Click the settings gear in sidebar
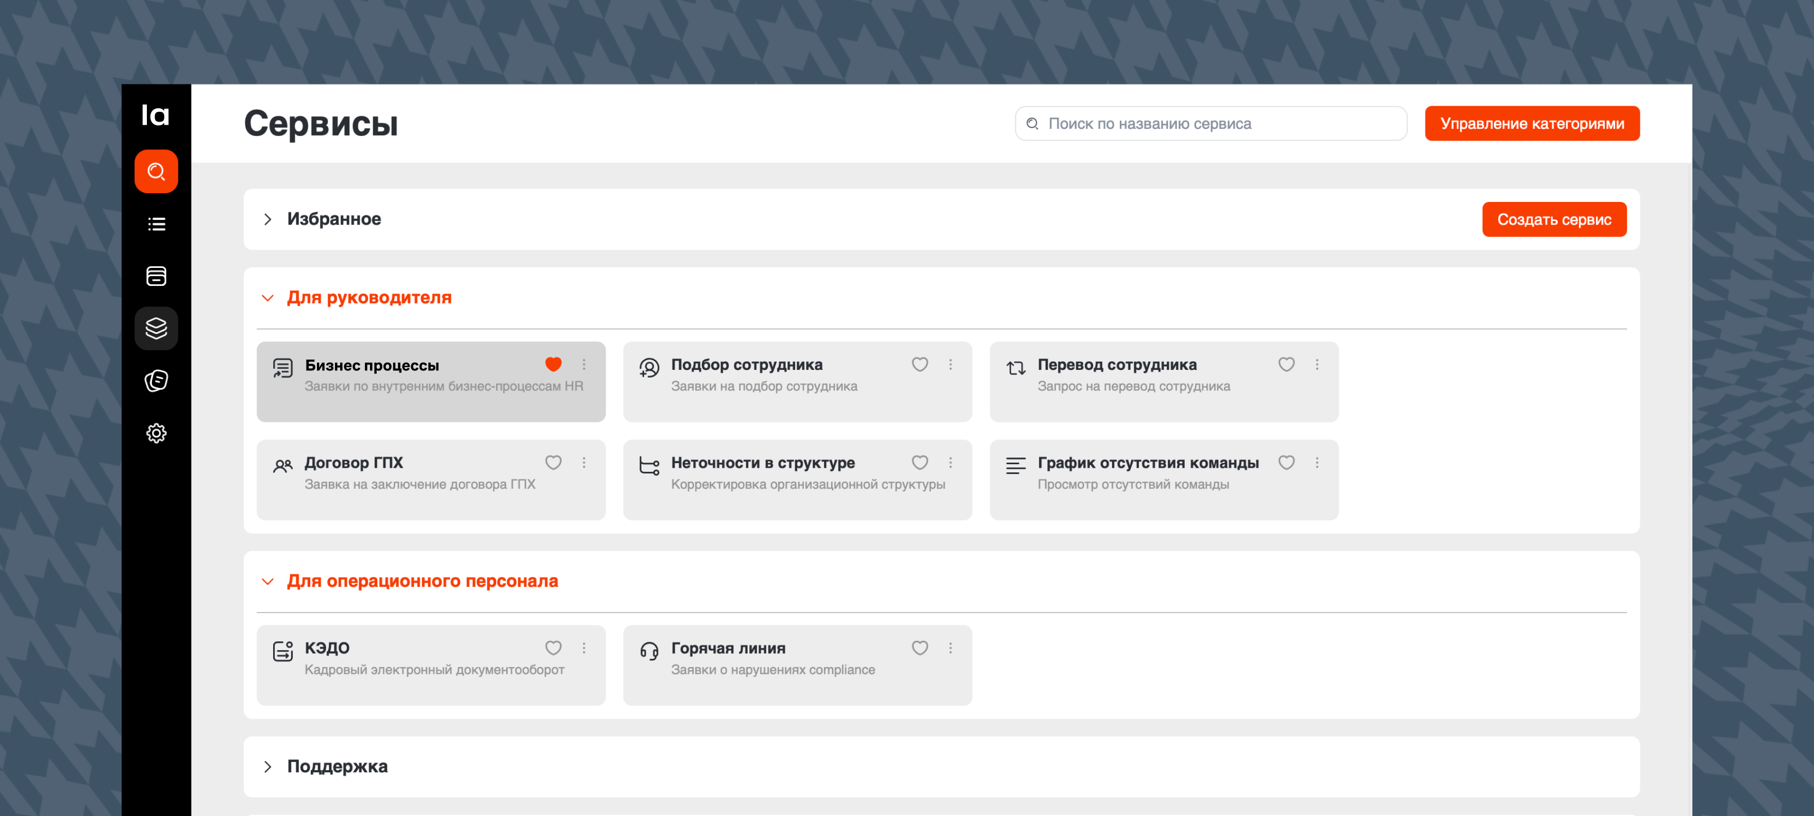 [x=156, y=433]
